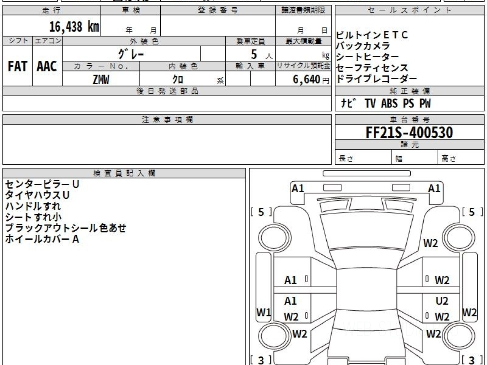This screenshot has width=487, height=365.
Task: Select the chassis number FF21S-400530
Action: [x=409, y=132]
